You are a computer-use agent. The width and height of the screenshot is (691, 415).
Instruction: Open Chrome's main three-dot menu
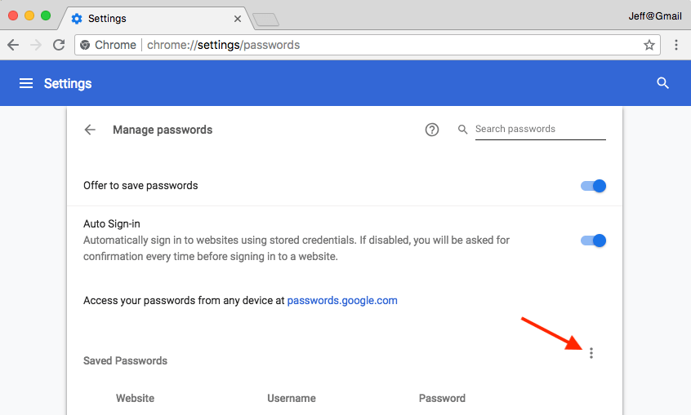676,45
